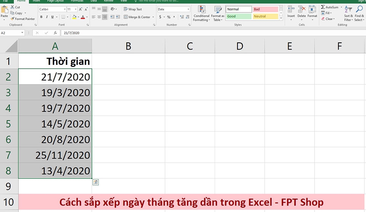Increase decimal places
This screenshot has width=366, height=212.
tap(182, 17)
